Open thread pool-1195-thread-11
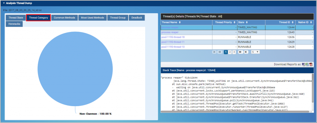The height and width of the screenshot is (123, 317). coord(173,42)
